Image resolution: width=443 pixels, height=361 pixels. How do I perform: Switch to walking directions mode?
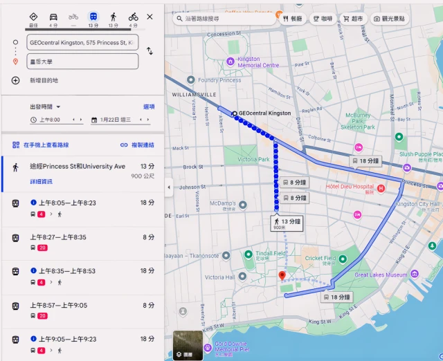pos(114,20)
